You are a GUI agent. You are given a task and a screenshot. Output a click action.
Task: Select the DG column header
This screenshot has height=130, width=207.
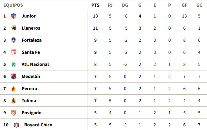coord(125,5)
